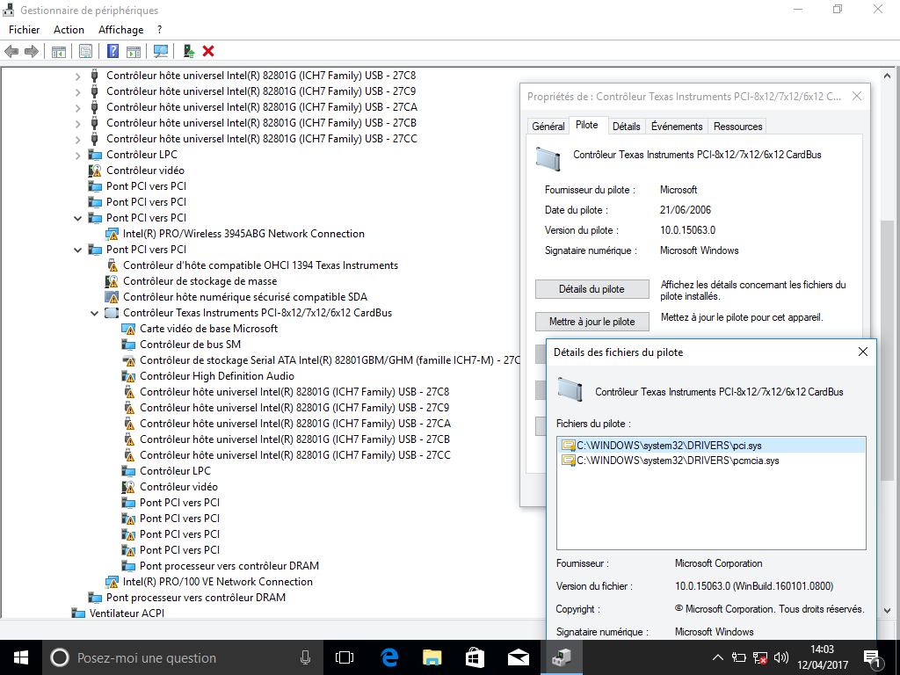Switch to the Ressources tab
Image resolution: width=900 pixels, height=675 pixels.
tap(737, 127)
